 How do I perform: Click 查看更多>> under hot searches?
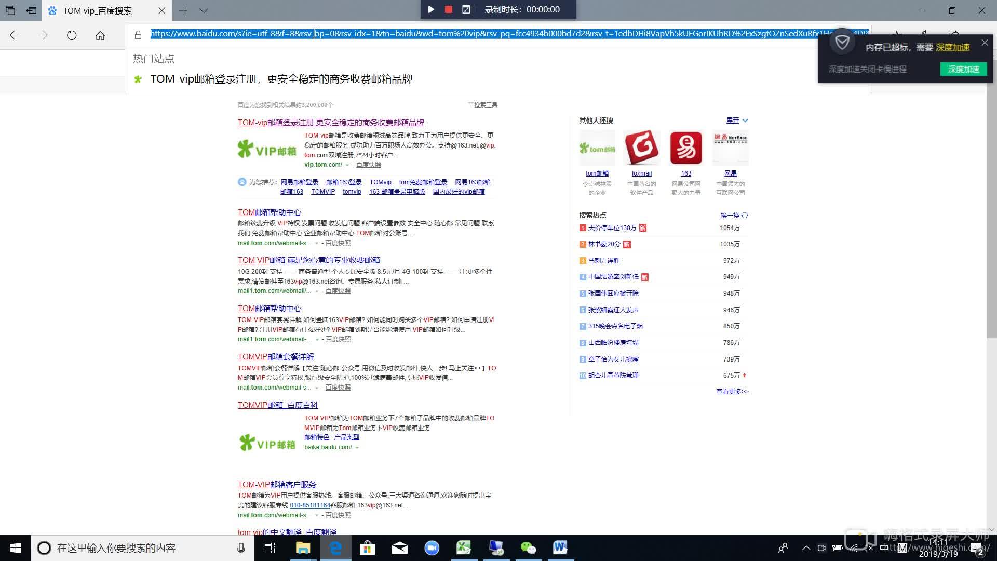click(x=732, y=392)
